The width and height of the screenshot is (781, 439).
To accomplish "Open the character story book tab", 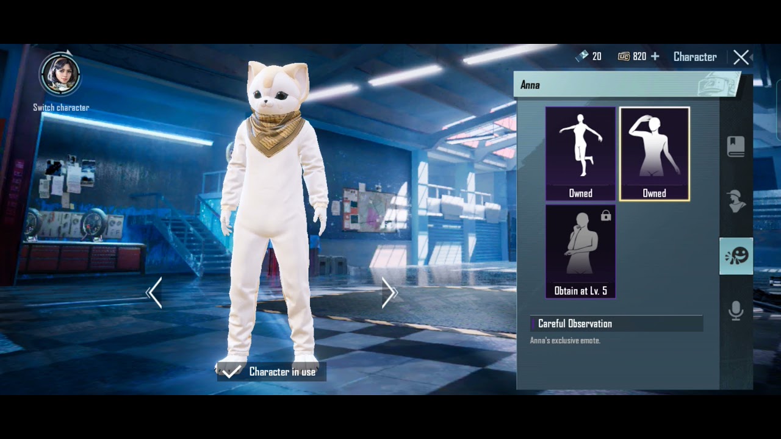I will coord(736,147).
